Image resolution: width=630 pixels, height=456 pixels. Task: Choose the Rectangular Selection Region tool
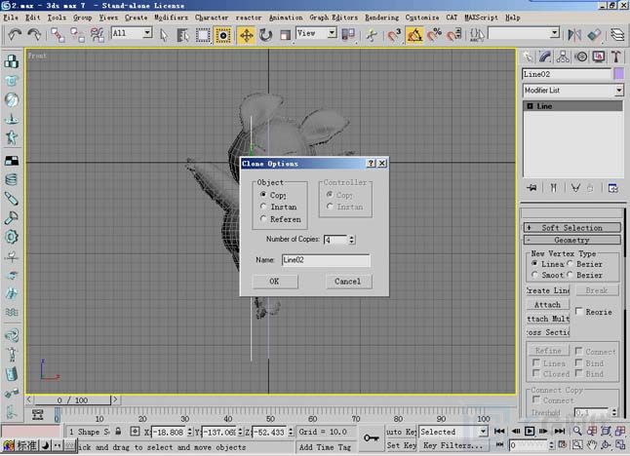tap(203, 35)
